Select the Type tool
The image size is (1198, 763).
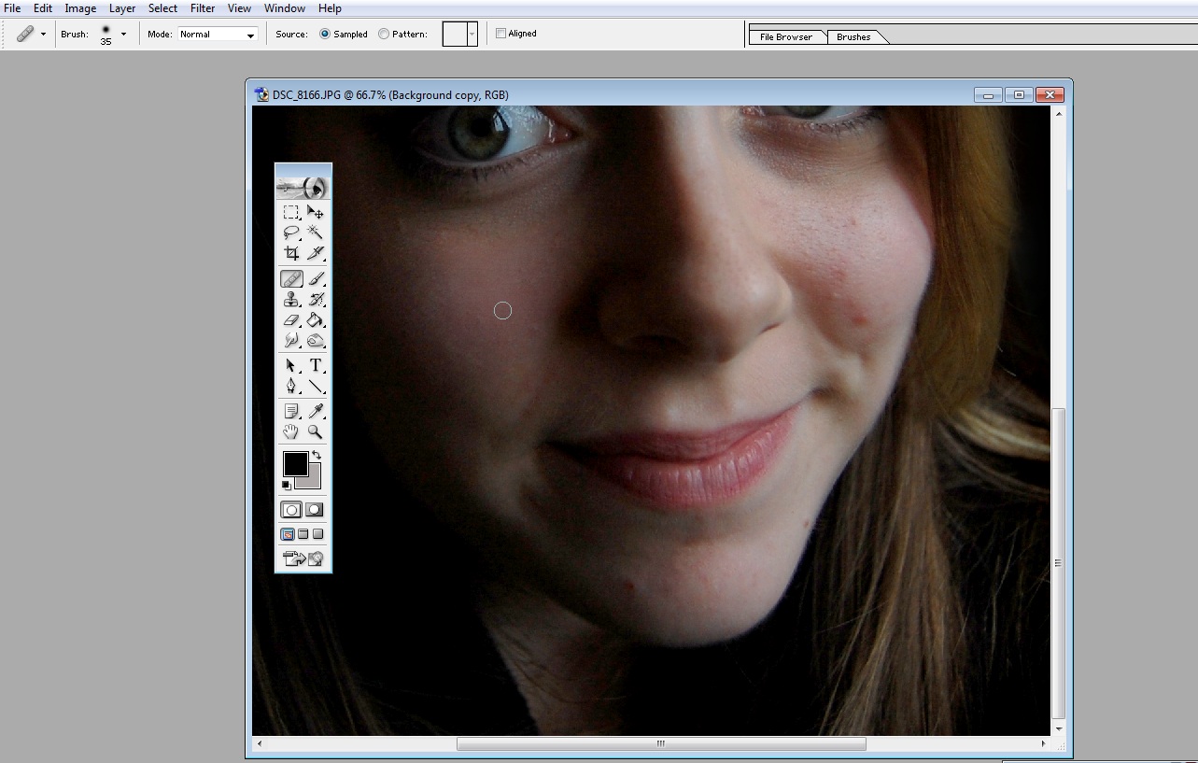point(316,366)
